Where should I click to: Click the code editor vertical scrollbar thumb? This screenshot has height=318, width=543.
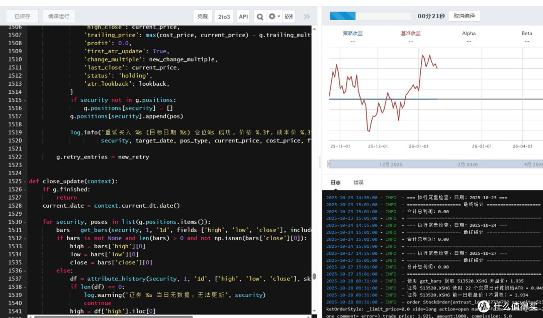[x=314, y=276]
